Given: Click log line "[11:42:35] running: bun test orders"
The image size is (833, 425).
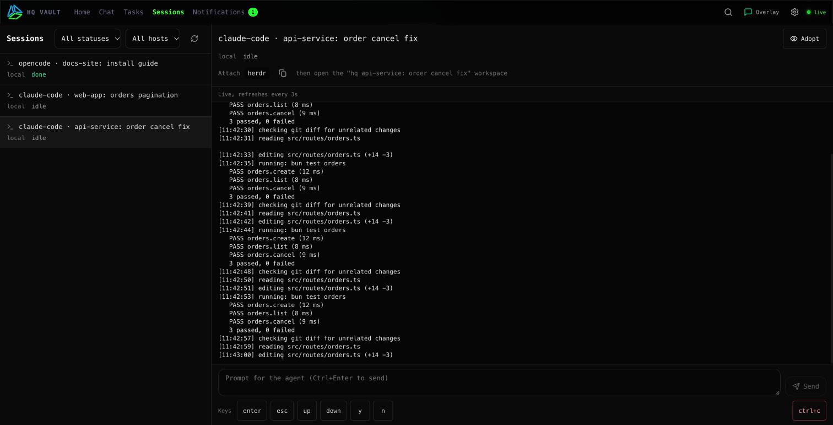Looking at the screenshot, I should pyautogui.click(x=282, y=163).
